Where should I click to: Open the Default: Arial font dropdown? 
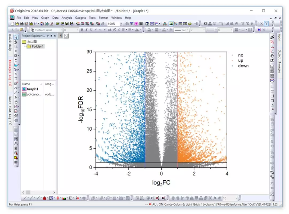pyautogui.click(x=61, y=30)
